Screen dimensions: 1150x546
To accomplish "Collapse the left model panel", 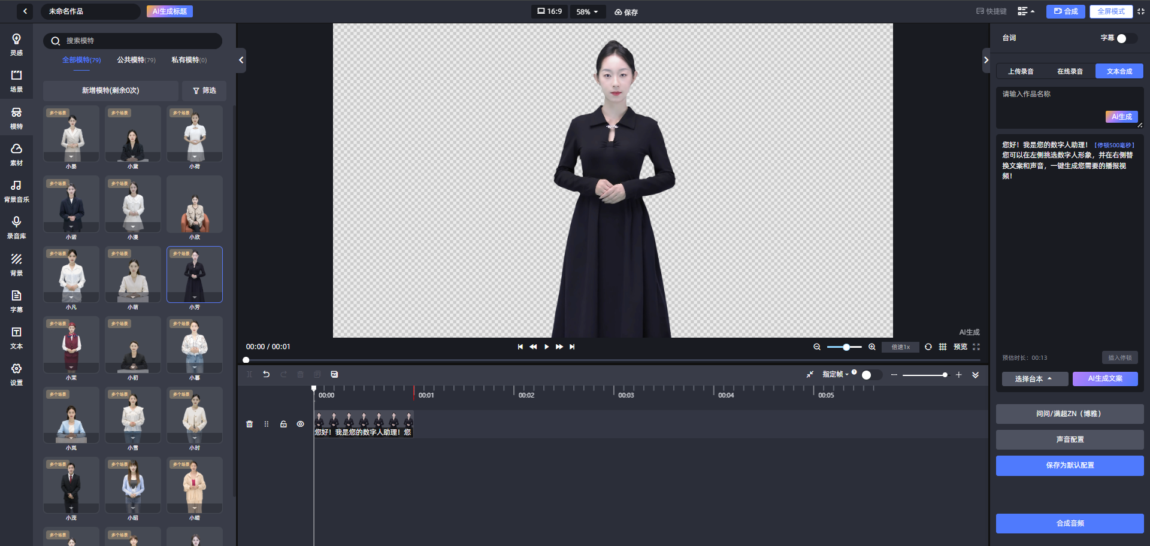I will [241, 60].
